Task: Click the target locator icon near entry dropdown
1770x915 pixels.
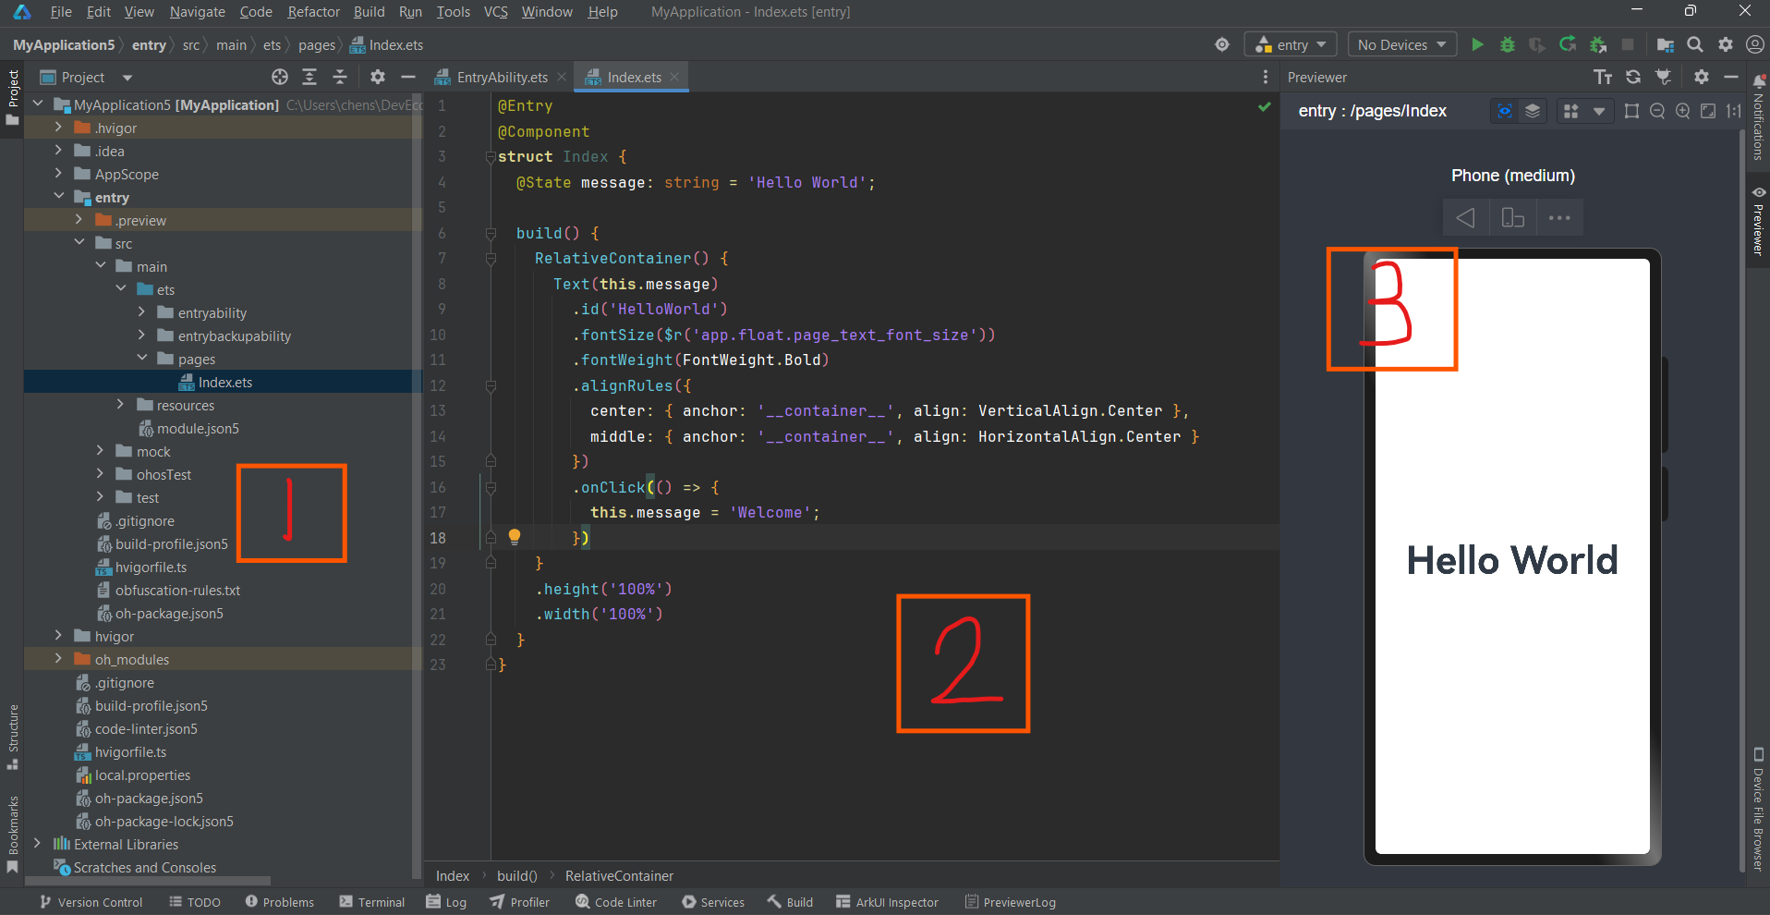Action: pos(1222,44)
